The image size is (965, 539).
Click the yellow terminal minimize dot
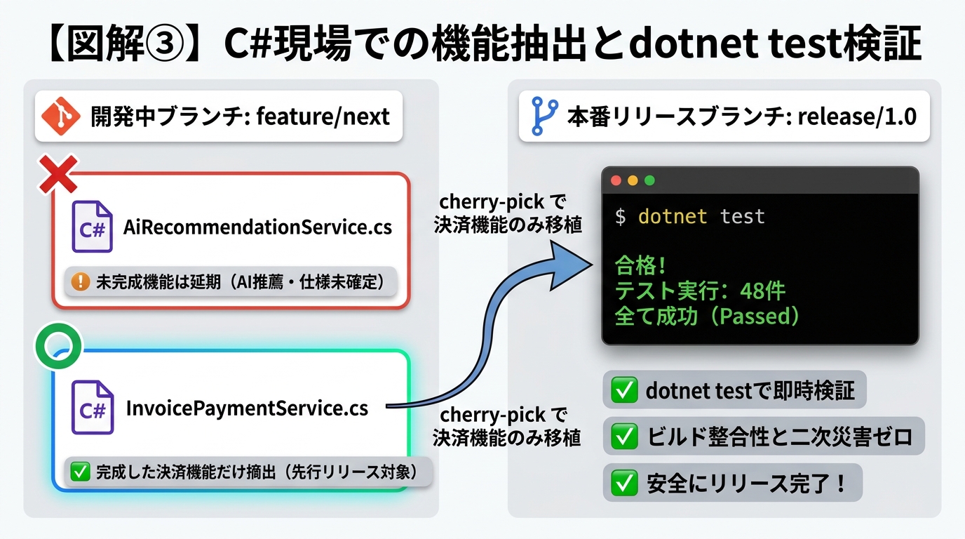point(633,180)
